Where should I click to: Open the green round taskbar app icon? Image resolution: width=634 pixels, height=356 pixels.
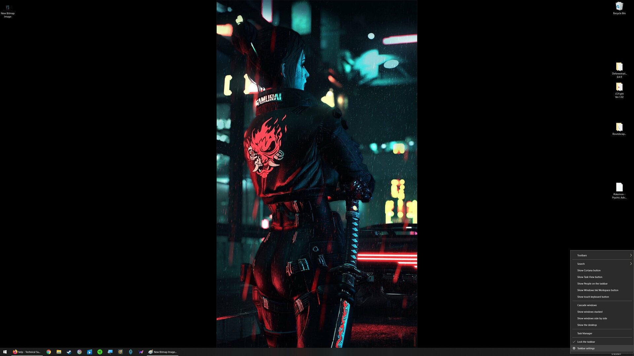pyautogui.click(x=100, y=352)
